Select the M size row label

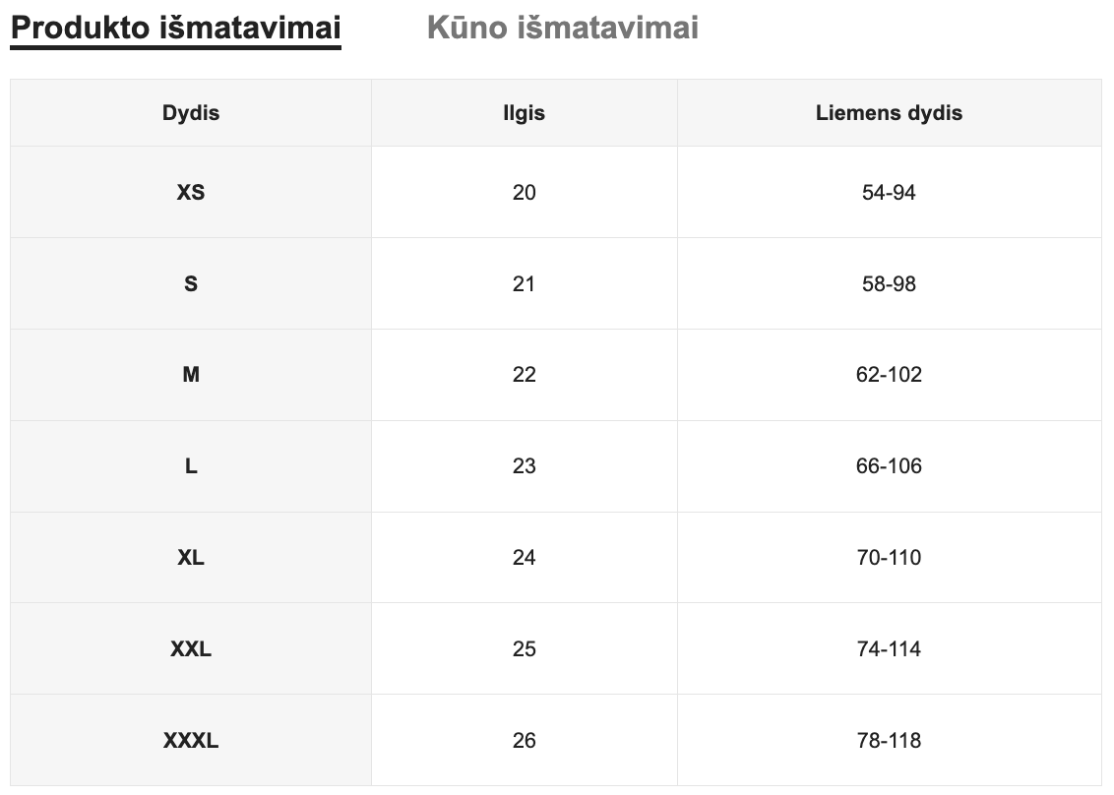(191, 375)
